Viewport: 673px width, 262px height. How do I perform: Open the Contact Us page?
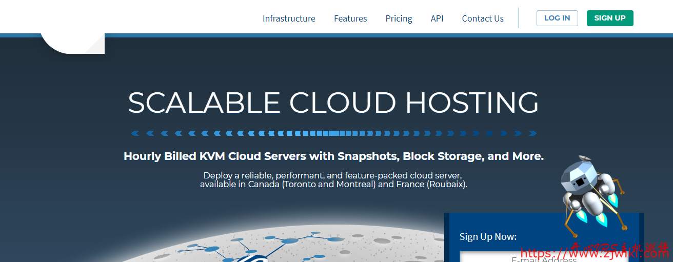[483, 18]
